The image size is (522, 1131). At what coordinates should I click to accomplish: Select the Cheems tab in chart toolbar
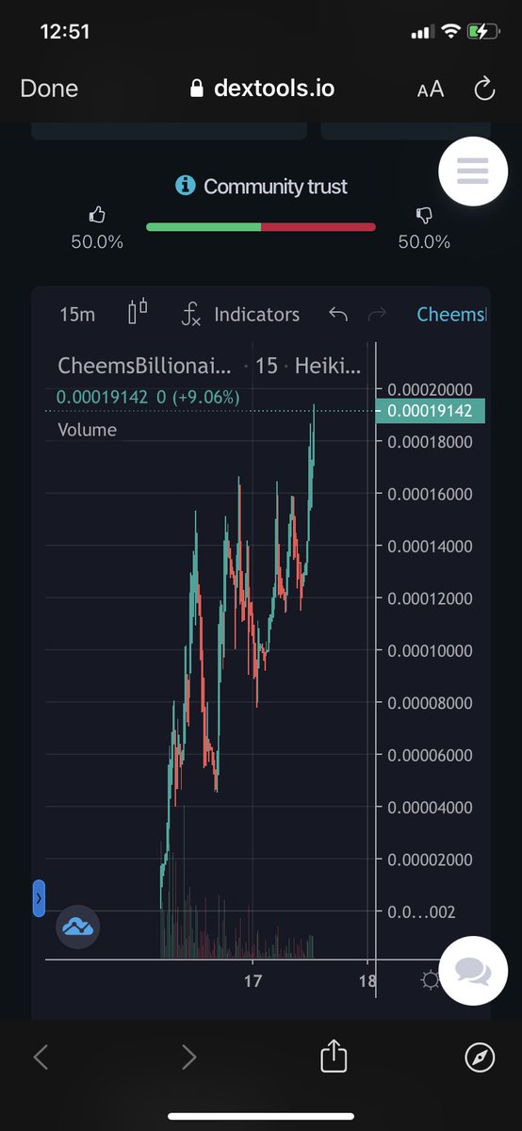[x=452, y=314]
